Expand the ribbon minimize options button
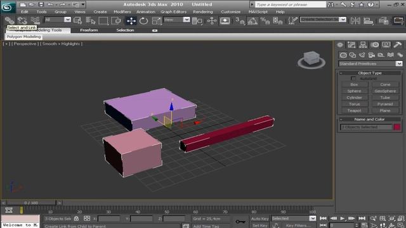406x228 pixels. pyautogui.click(x=155, y=30)
